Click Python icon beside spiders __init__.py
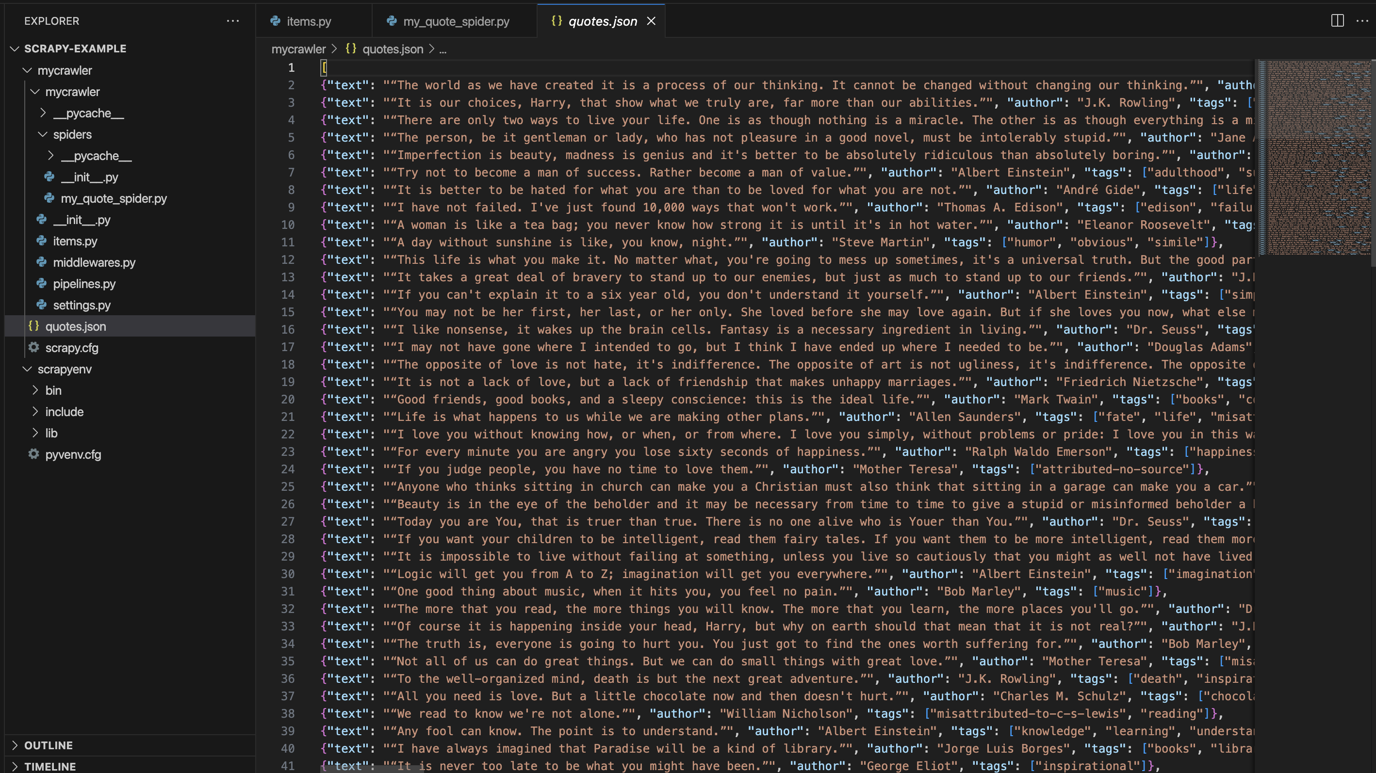1376x773 pixels. (49, 177)
